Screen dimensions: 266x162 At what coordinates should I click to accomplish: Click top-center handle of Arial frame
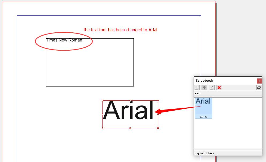tap(130, 101)
